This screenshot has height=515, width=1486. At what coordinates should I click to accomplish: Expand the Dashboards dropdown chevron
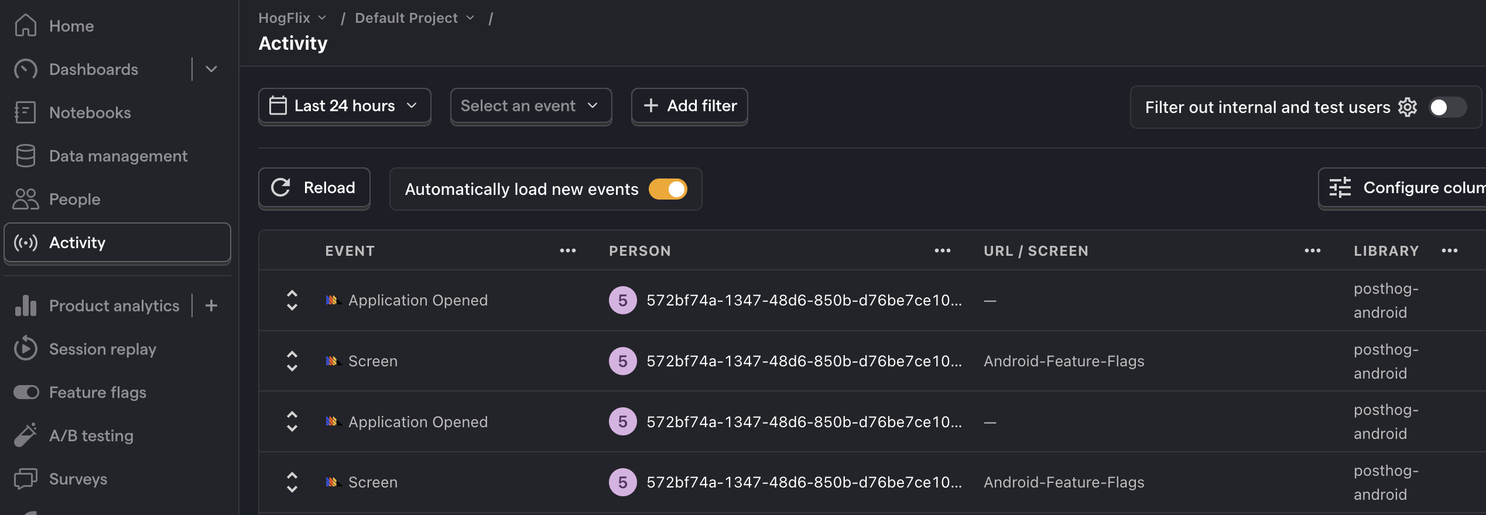click(x=211, y=69)
